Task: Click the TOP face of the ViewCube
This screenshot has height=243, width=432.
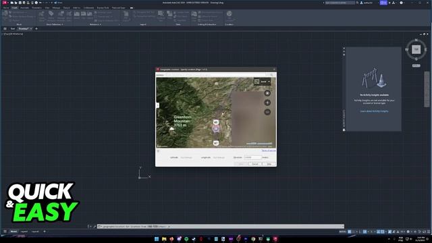Action: [x=416, y=49]
